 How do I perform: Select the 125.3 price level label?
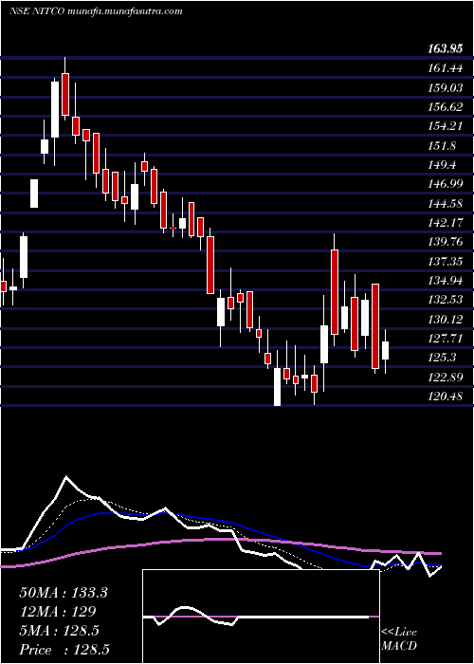(x=444, y=358)
